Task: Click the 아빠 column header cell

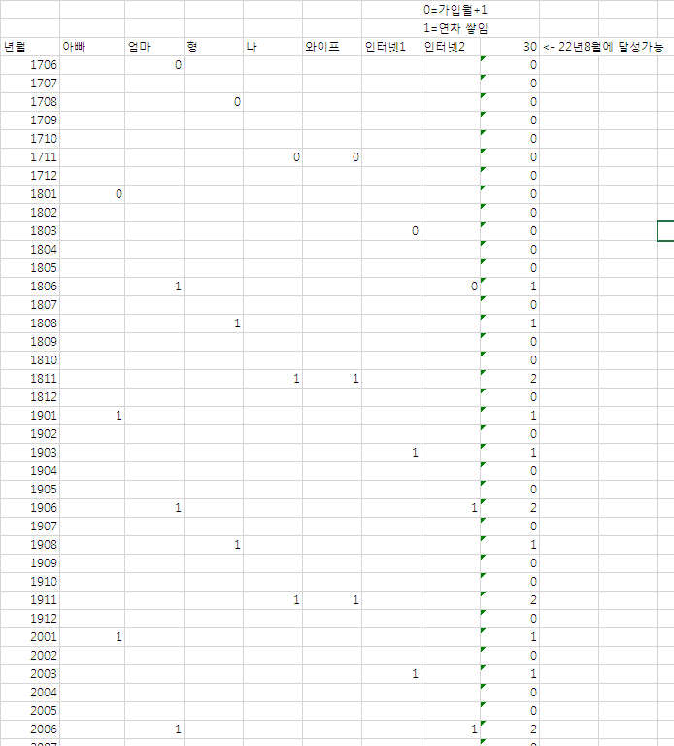Action: pyautogui.click(x=92, y=47)
